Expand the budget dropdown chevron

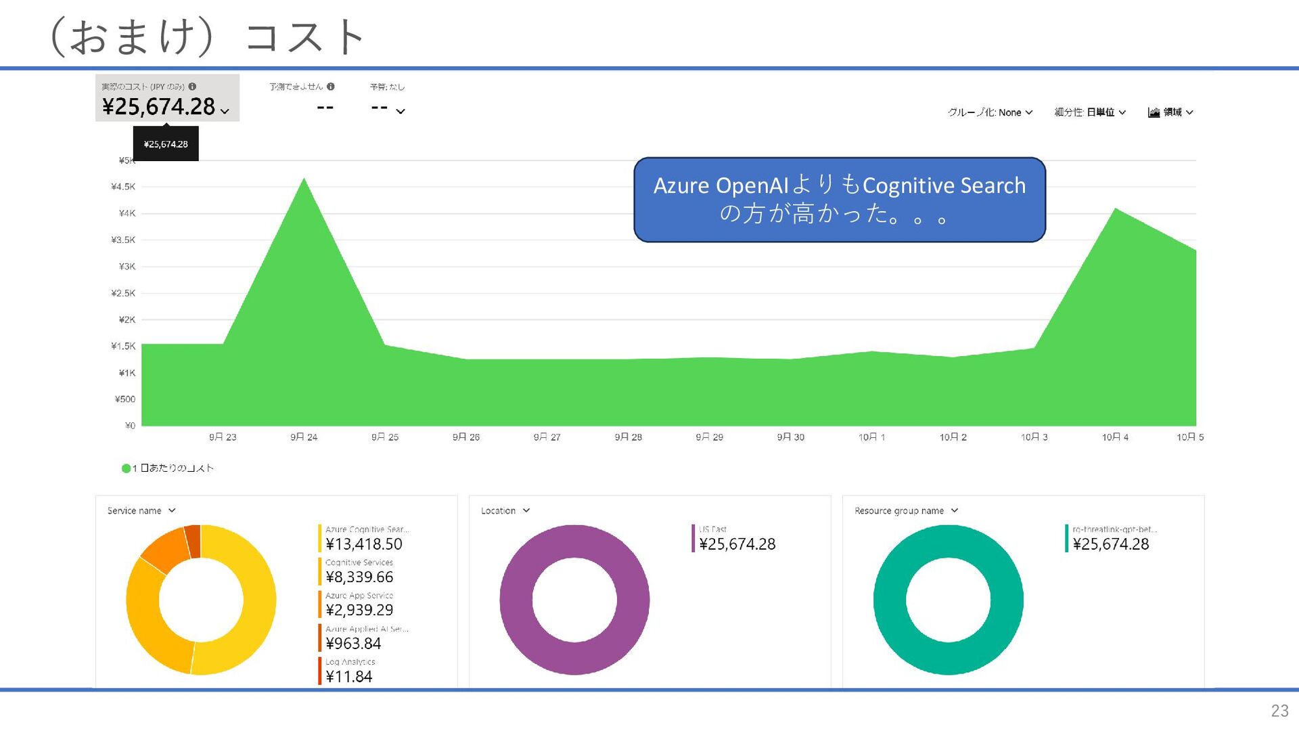coord(401,112)
